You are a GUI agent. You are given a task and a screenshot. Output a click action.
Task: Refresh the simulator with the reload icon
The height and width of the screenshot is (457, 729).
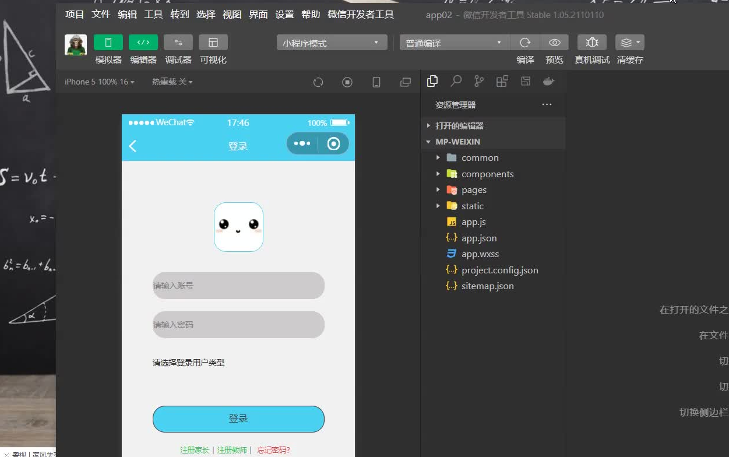click(x=318, y=82)
